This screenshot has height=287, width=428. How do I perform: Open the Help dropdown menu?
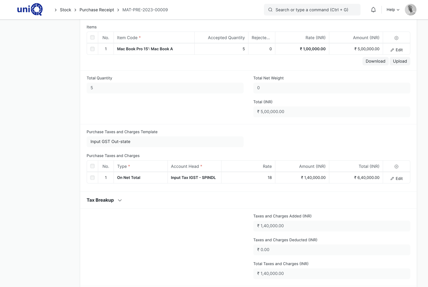click(393, 10)
